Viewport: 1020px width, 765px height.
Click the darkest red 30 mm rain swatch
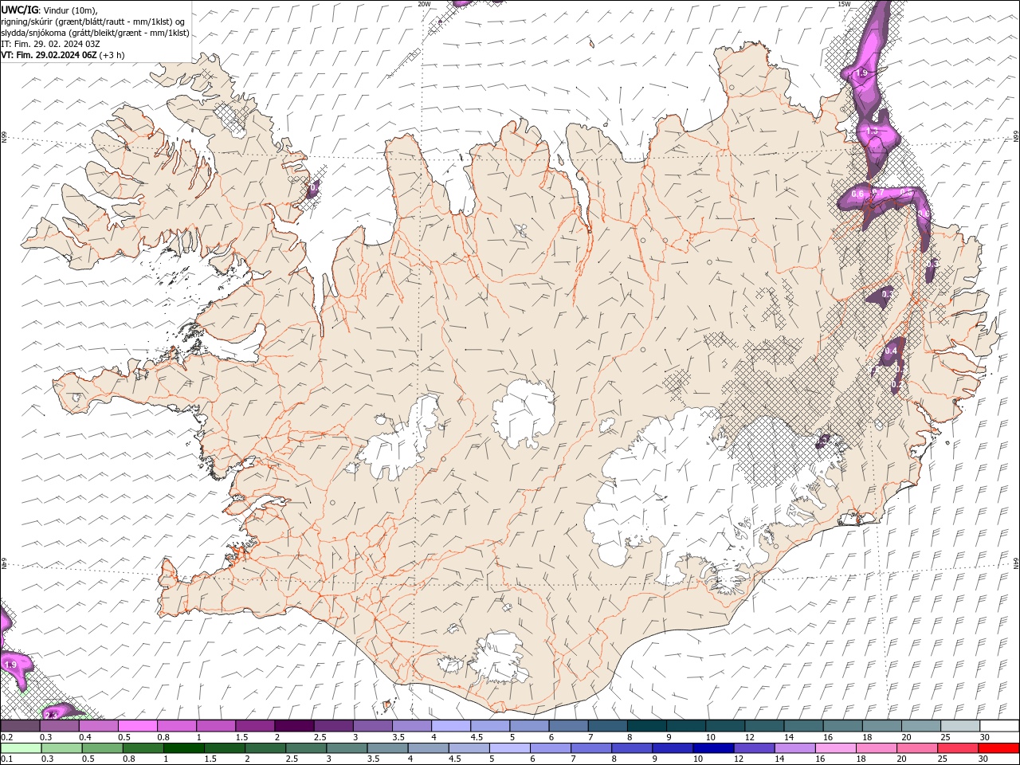pyautogui.click(x=999, y=748)
